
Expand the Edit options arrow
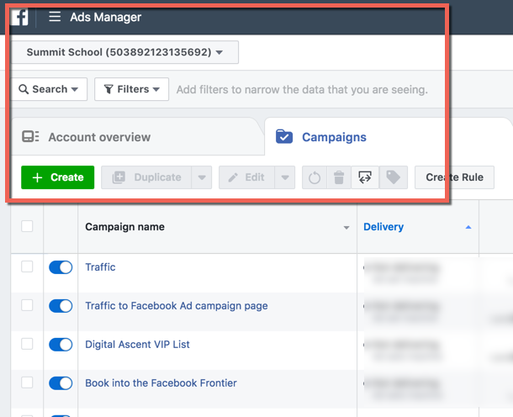285,177
